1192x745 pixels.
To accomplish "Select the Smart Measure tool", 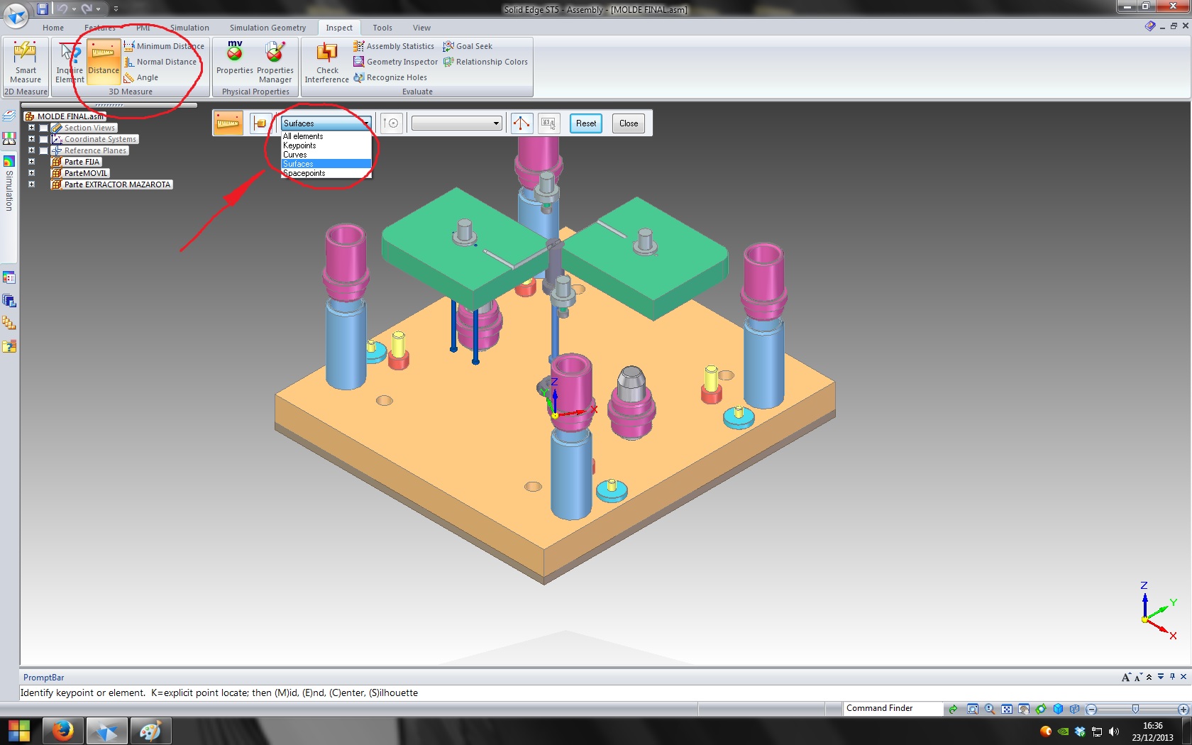I will (x=26, y=62).
